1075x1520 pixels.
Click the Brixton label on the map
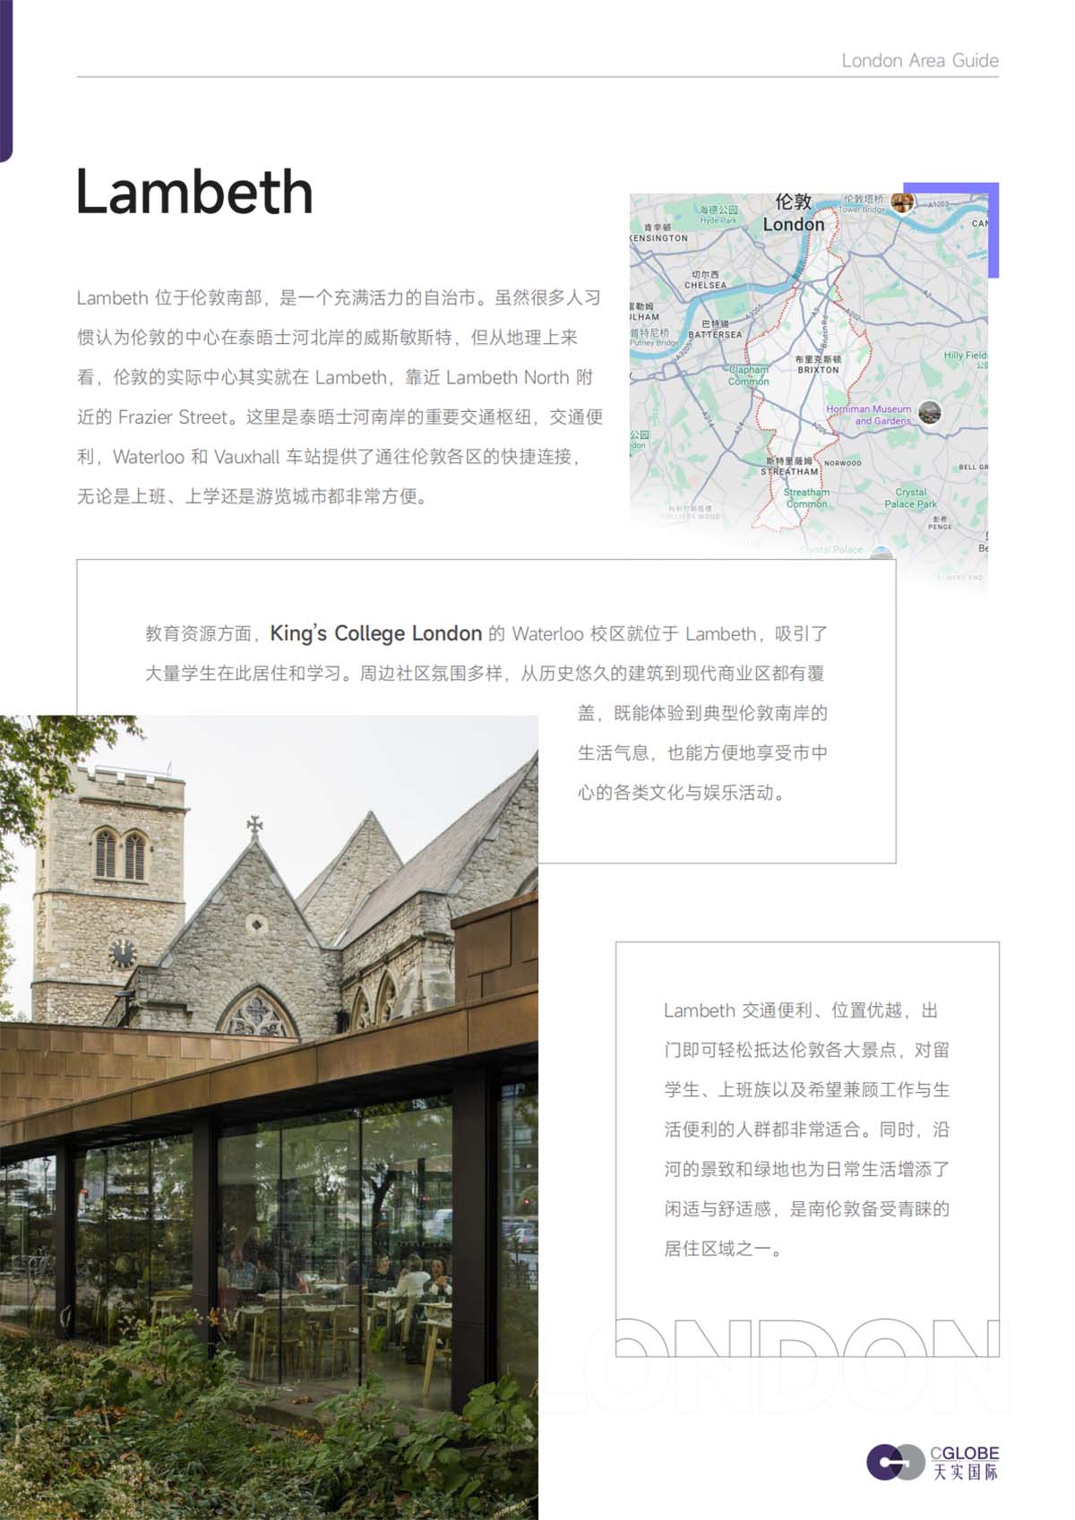(818, 365)
